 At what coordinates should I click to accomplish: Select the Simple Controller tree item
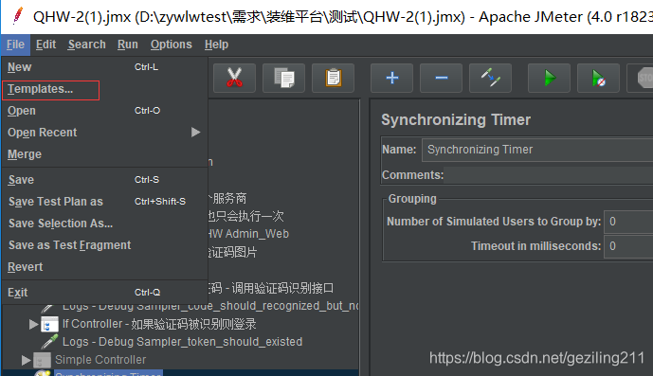click(x=100, y=360)
